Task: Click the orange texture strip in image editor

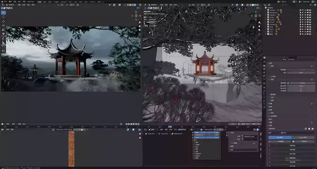Action: 71,149
